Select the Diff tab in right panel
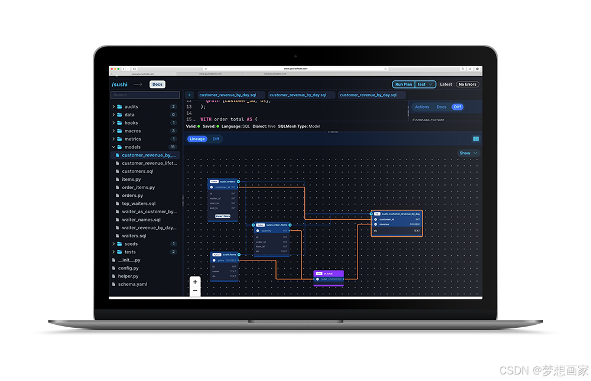This screenshot has height=381, width=591. 457,107
